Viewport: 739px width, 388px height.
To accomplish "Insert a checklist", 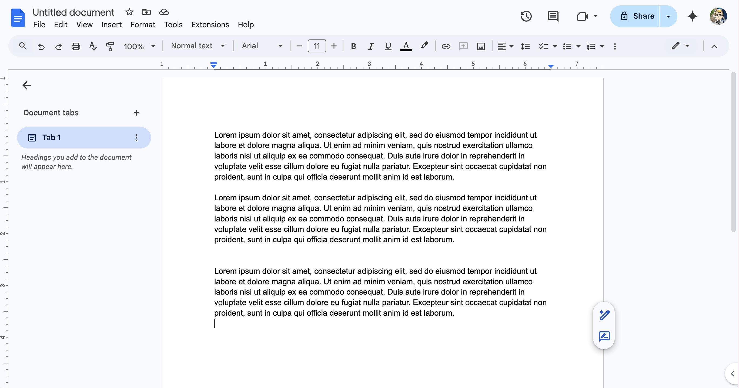I will tap(543, 46).
